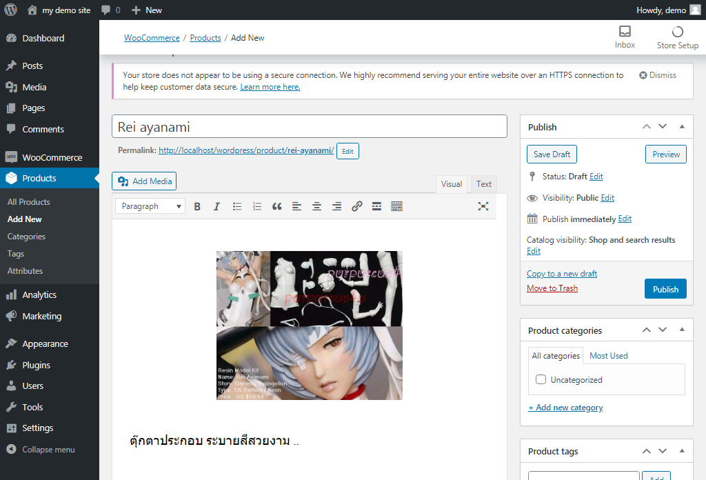Switch to the Most Used categories tab
The height and width of the screenshot is (480, 706).
(608, 356)
